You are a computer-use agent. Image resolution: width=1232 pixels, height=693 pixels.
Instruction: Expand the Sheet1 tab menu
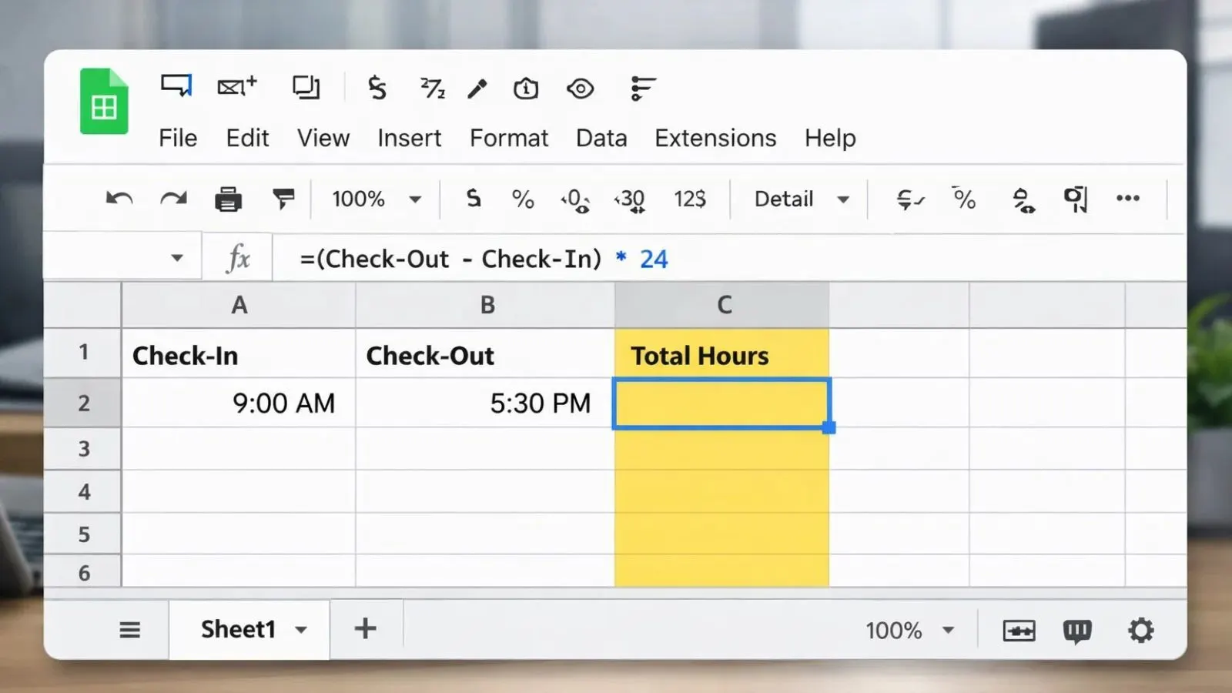click(x=303, y=629)
